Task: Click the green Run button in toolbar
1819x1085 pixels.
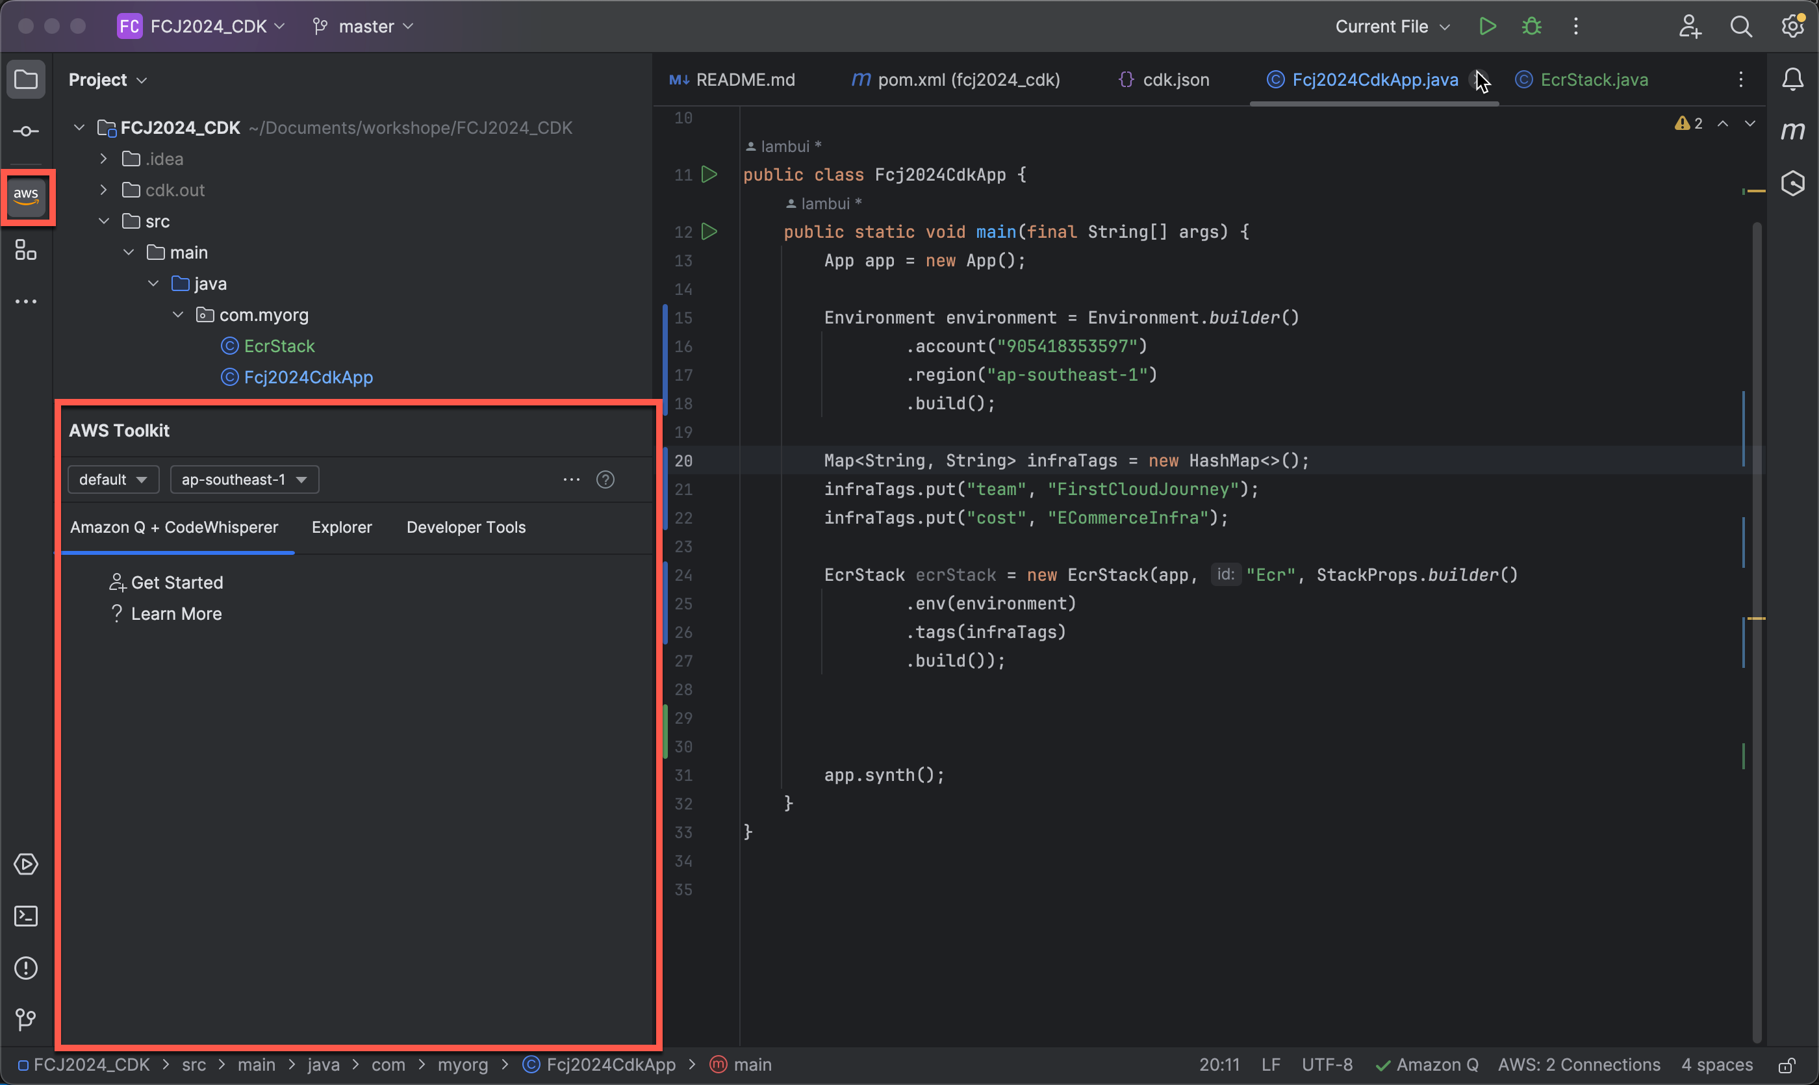Action: [1486, 27]
